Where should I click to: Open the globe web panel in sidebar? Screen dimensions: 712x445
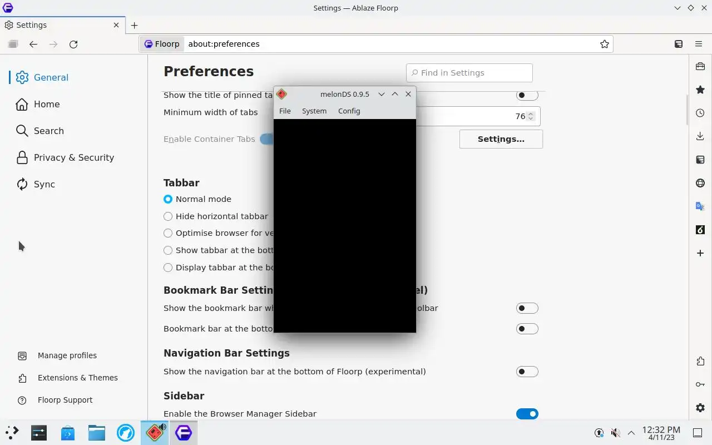700,183
